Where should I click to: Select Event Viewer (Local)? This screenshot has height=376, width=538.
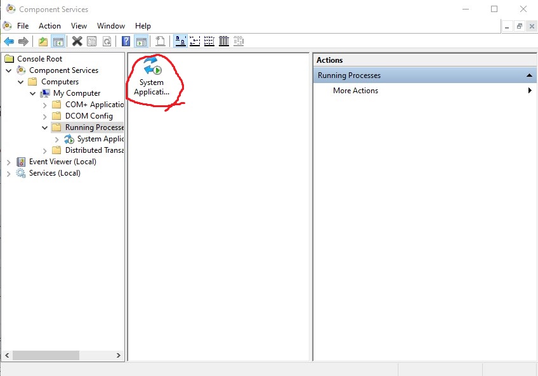(x=62, y=162)
